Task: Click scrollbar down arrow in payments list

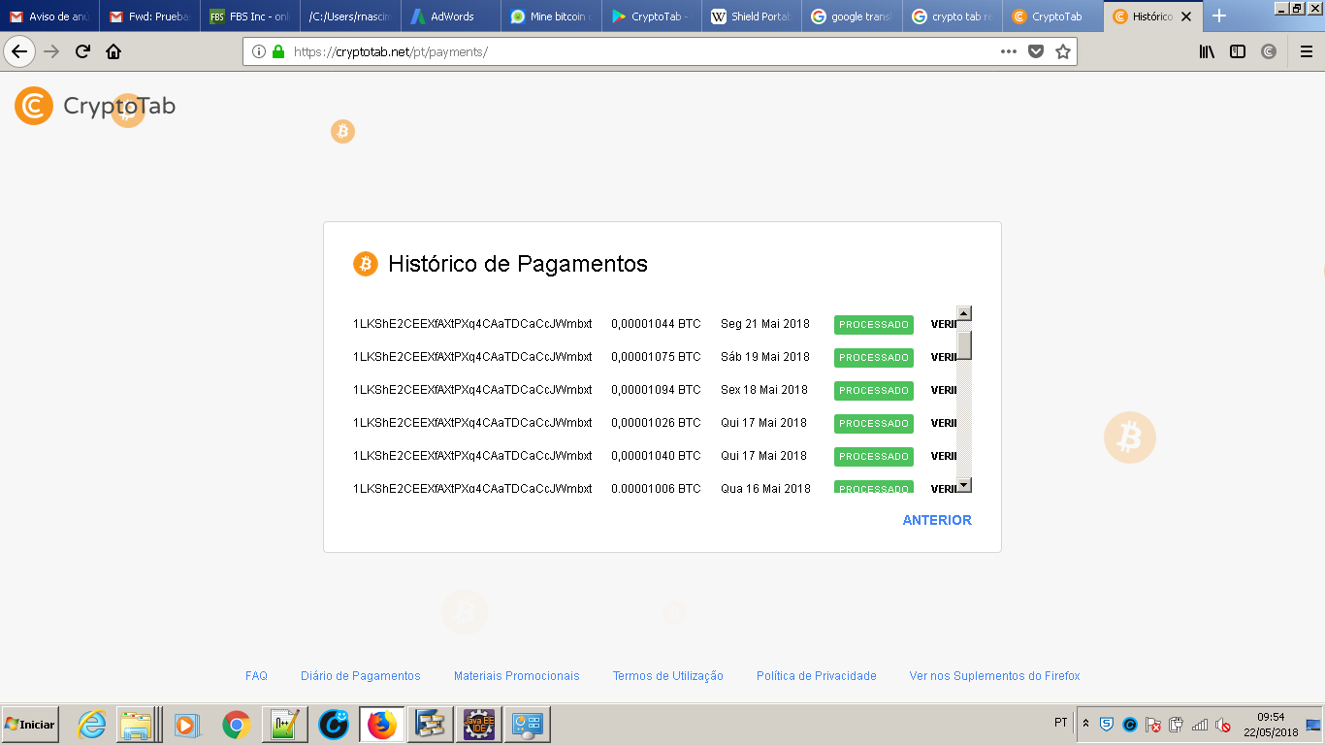Action: tap(964, 485)
